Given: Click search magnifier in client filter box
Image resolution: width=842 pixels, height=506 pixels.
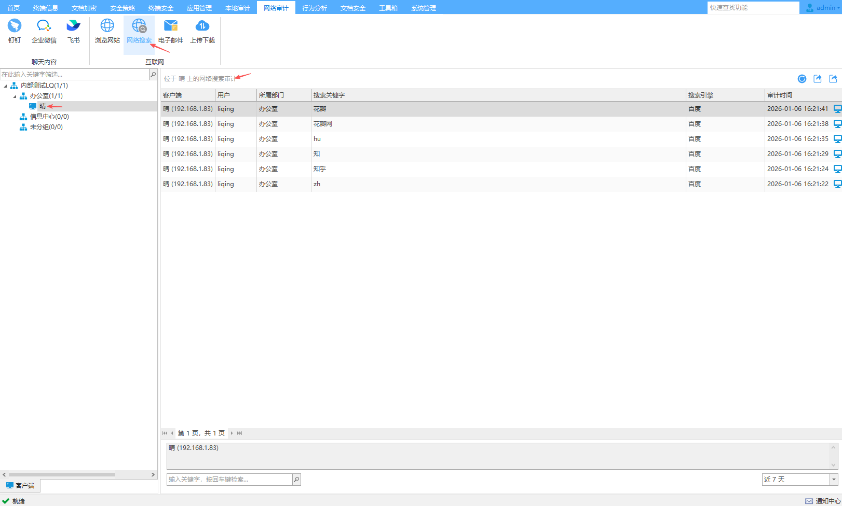Looking at the screenshot, I should click(153, 75).
